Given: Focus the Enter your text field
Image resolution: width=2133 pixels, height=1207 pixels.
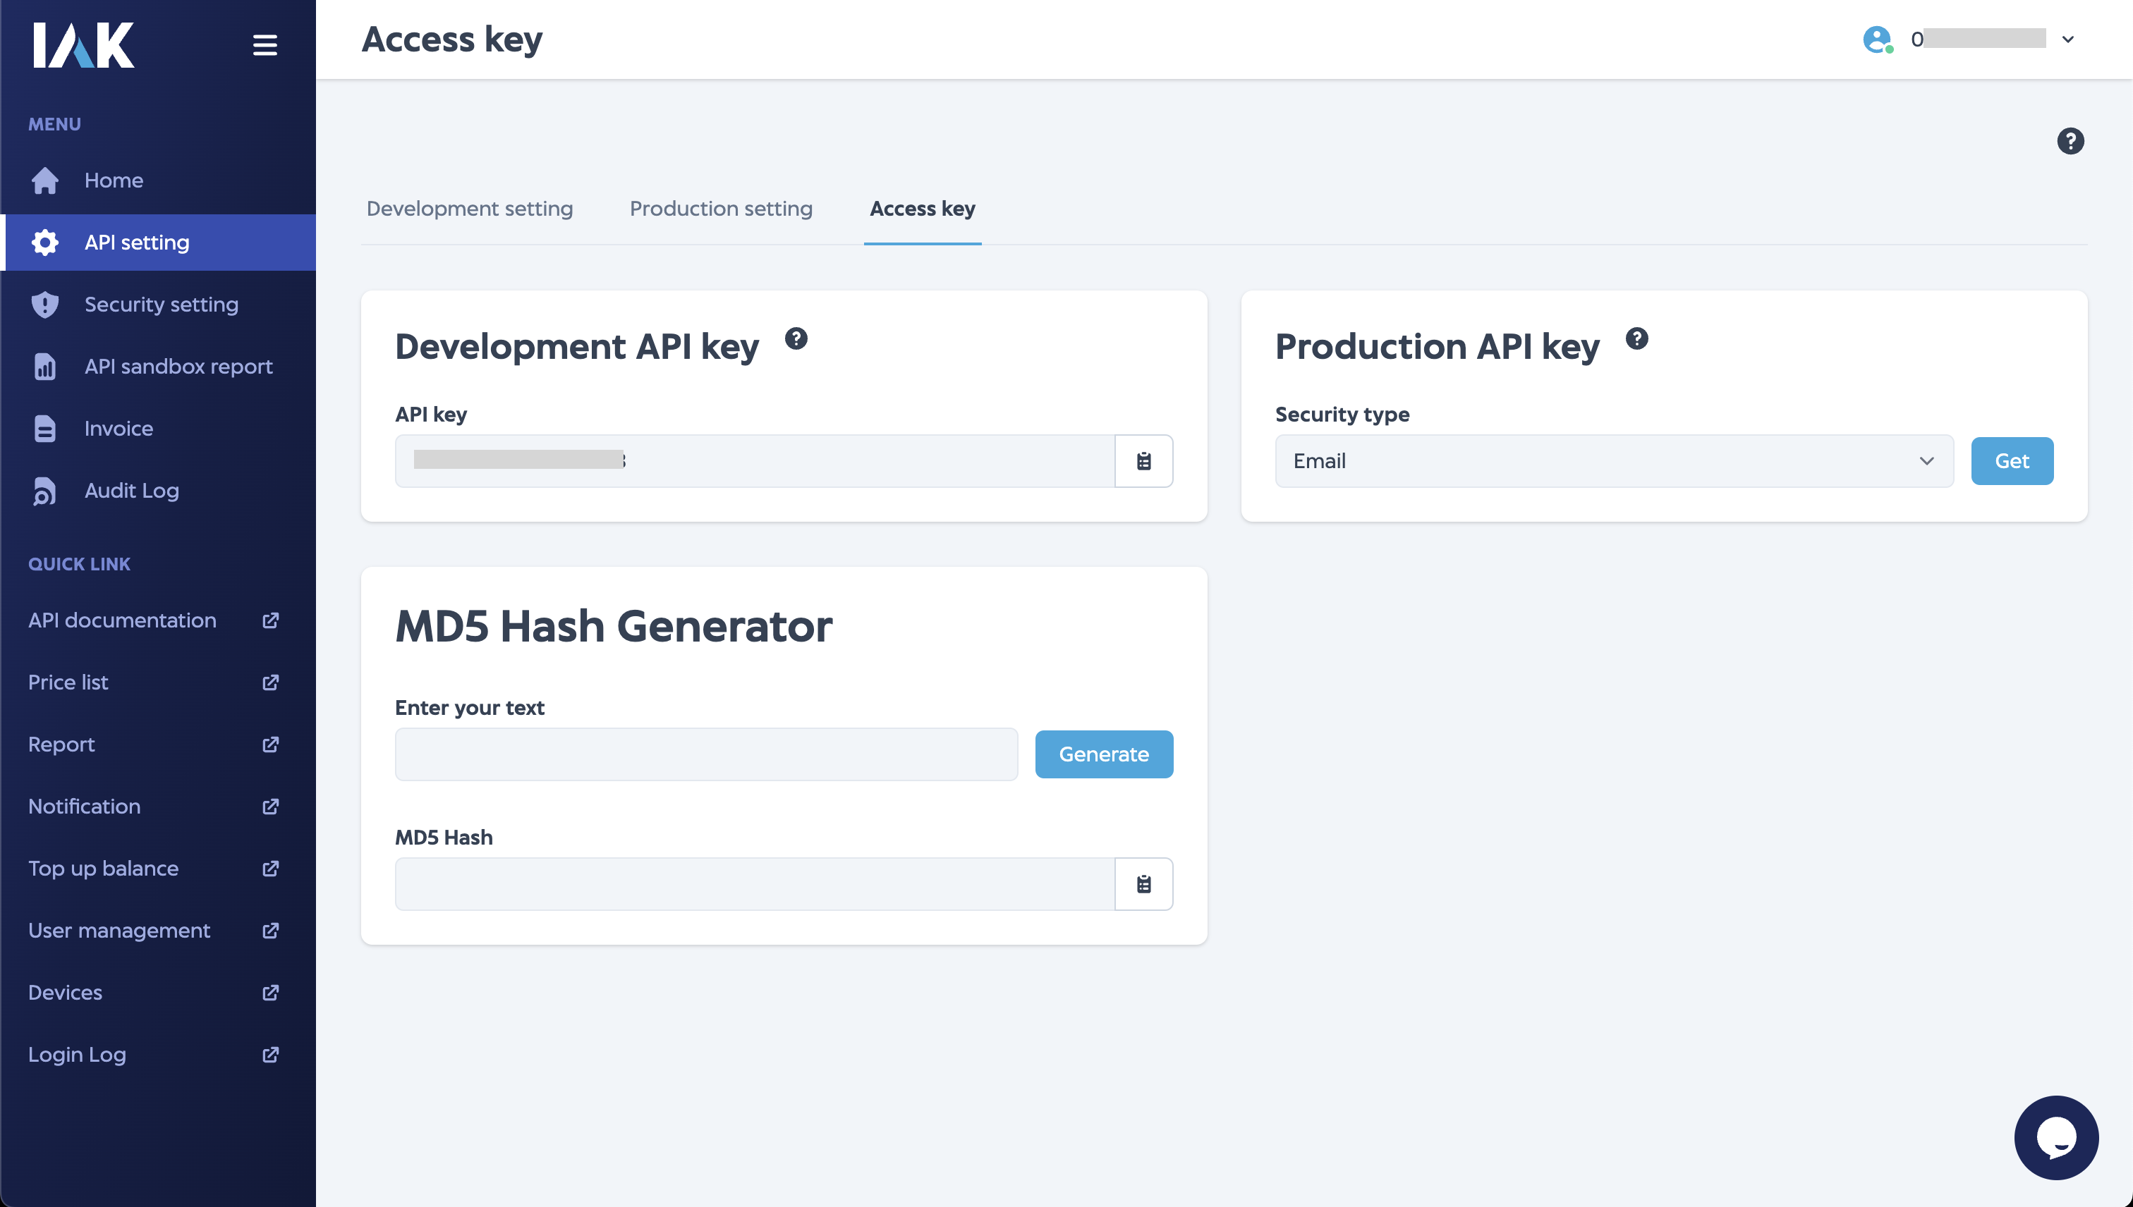Looking at the screenshot, I should [706, 754].
